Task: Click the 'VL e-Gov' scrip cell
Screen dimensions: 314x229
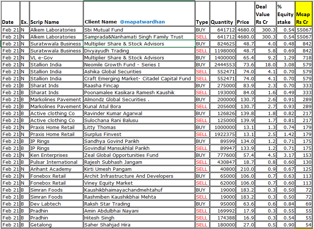Action: (56, 58)
